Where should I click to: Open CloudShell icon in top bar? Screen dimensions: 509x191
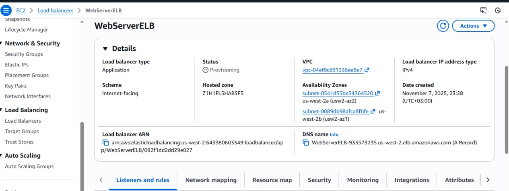(483, 10)
